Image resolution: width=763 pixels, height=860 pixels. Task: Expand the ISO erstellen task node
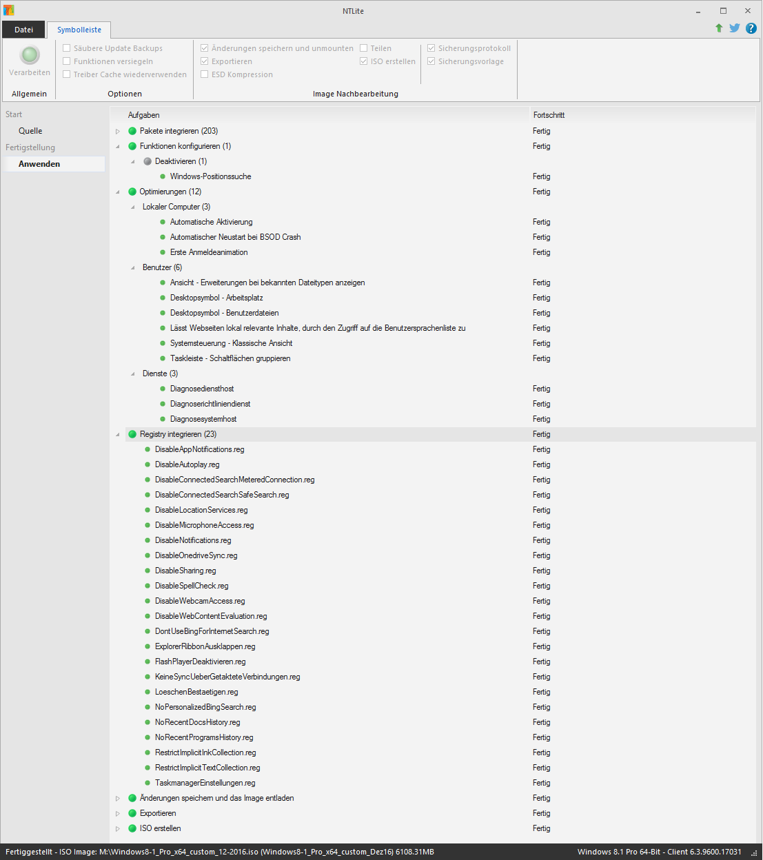coord(118,828)
